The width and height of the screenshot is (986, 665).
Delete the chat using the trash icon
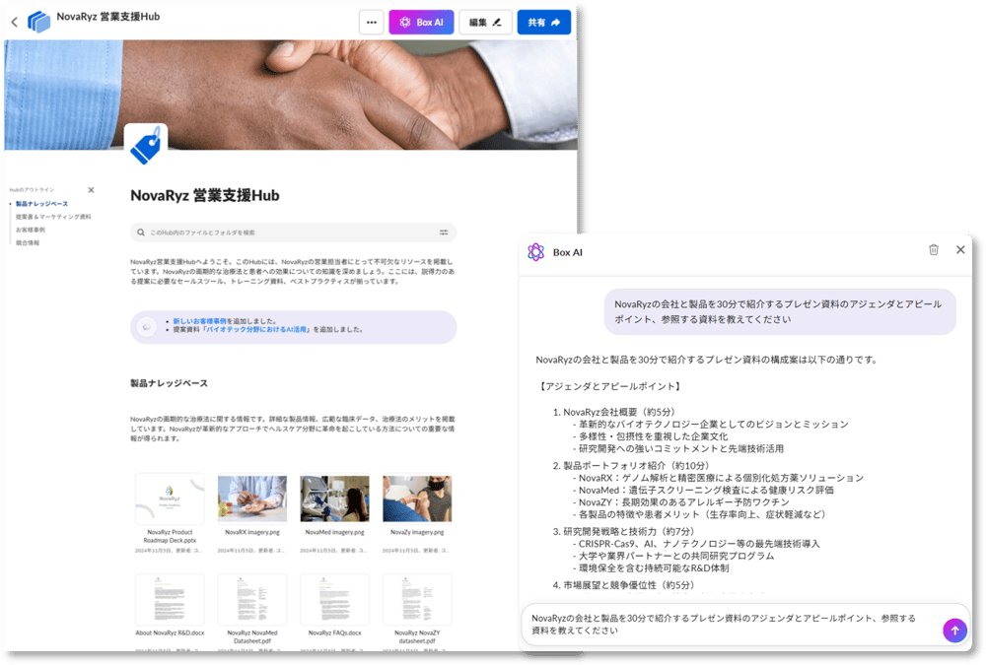[934, 250]
